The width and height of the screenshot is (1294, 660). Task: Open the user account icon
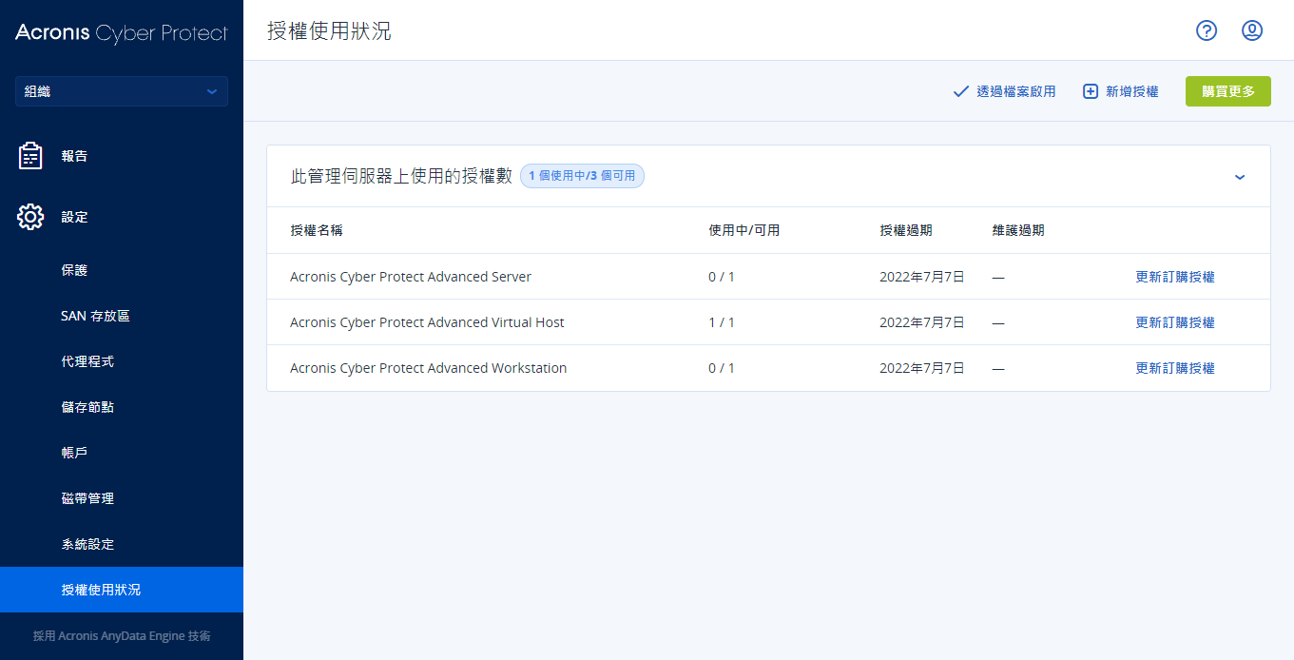click(1252, 30)
